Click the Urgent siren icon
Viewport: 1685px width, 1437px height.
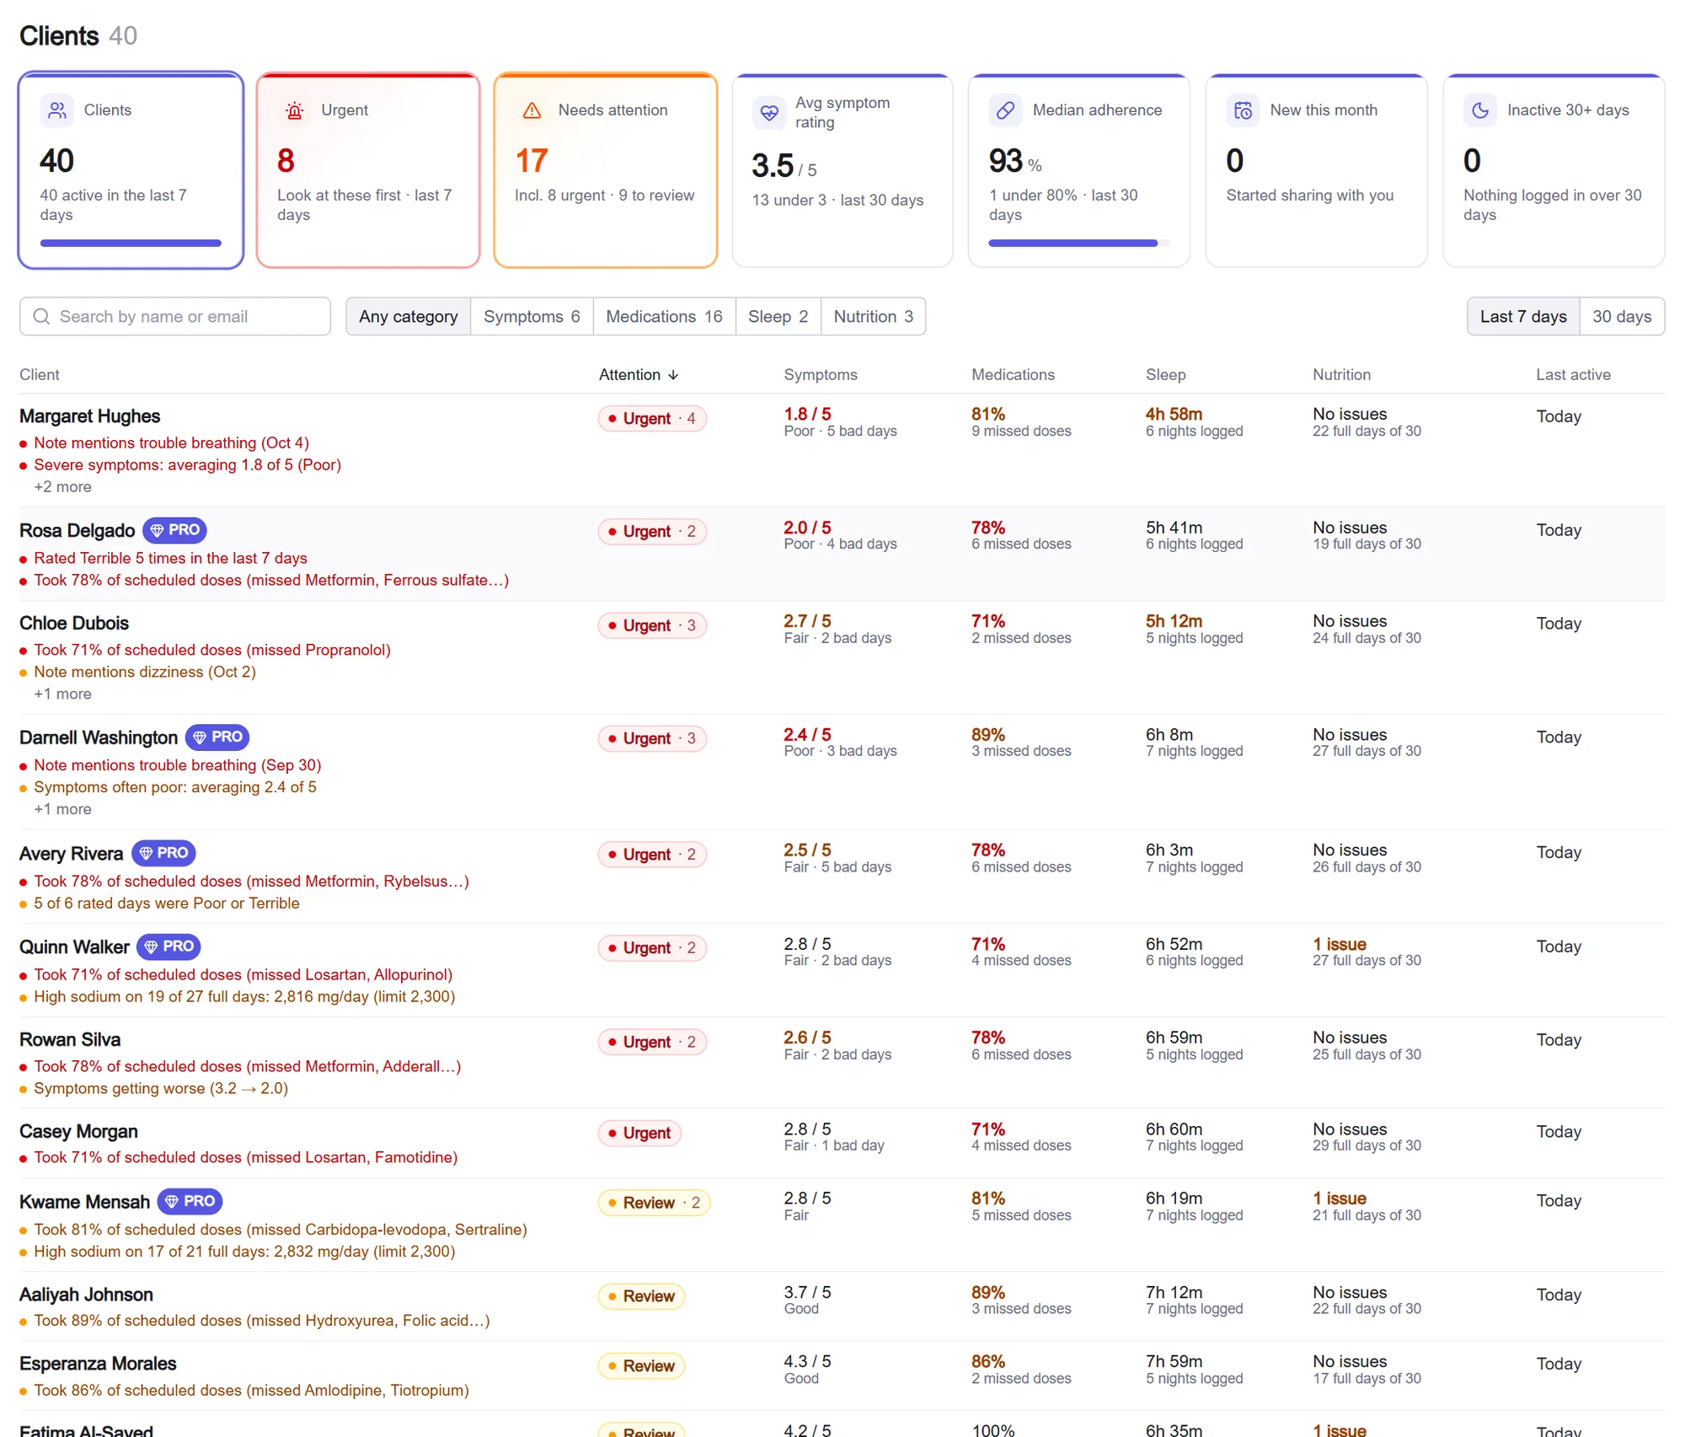(x=294, y=110)
